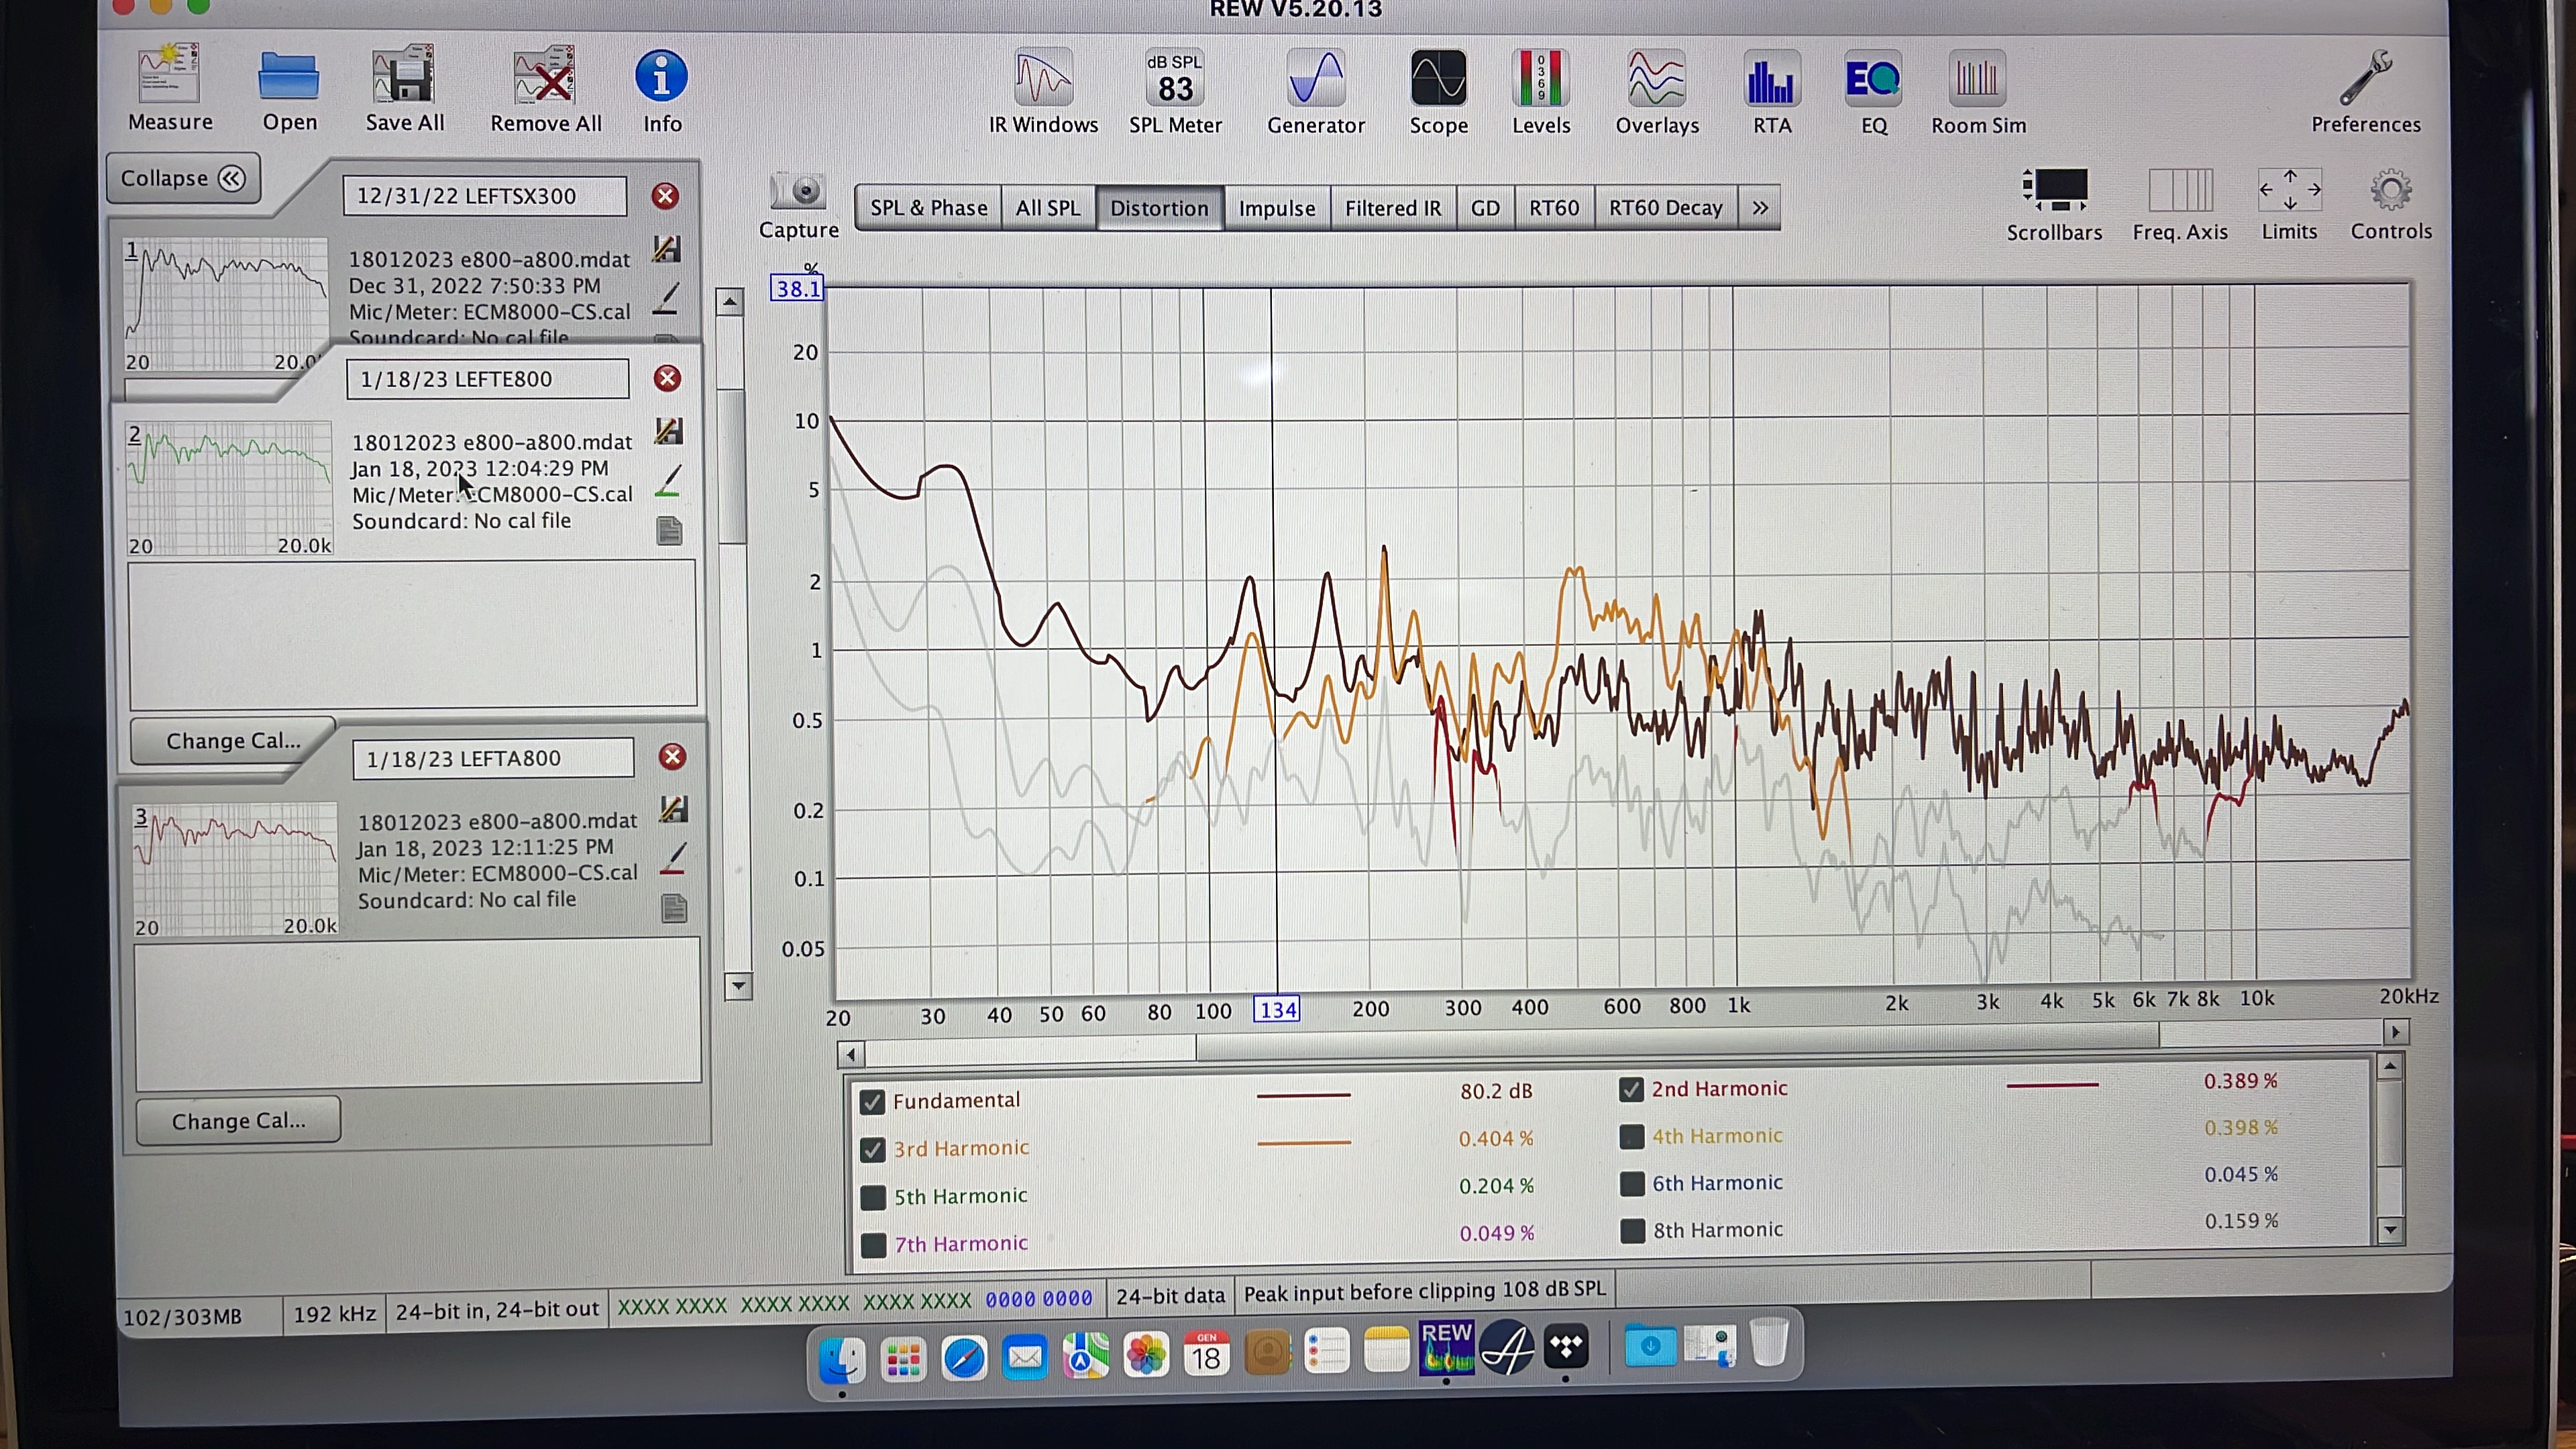The image size is (2576, 1449).
Task: Open the EQ window
Action: point(1873,78)
